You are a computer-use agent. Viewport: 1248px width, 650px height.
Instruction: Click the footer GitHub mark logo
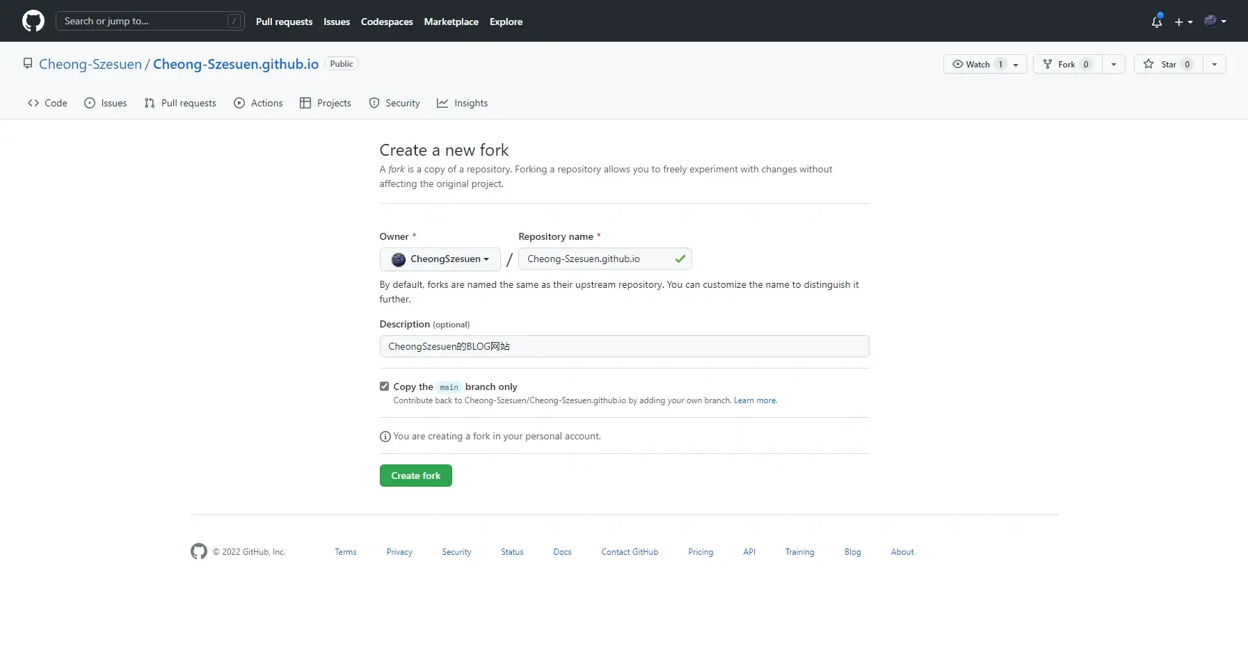pyautogui.click(x=198, y=551)
